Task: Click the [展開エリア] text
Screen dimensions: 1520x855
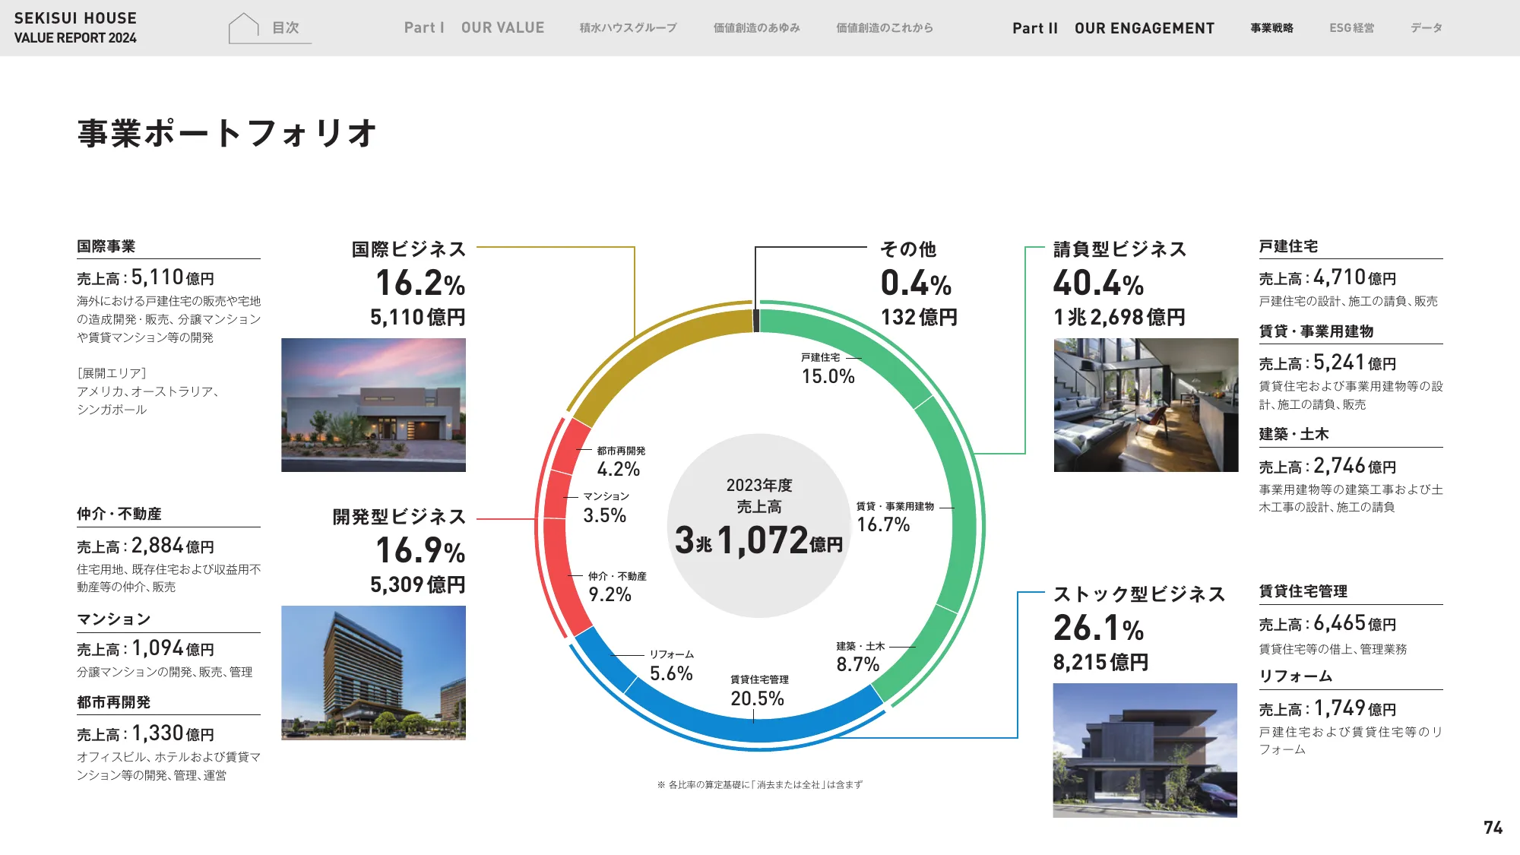Action: [112, 373]
